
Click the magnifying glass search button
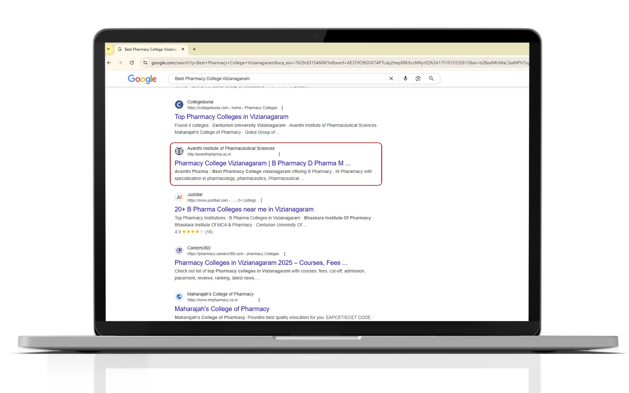[x=431, y=79]
